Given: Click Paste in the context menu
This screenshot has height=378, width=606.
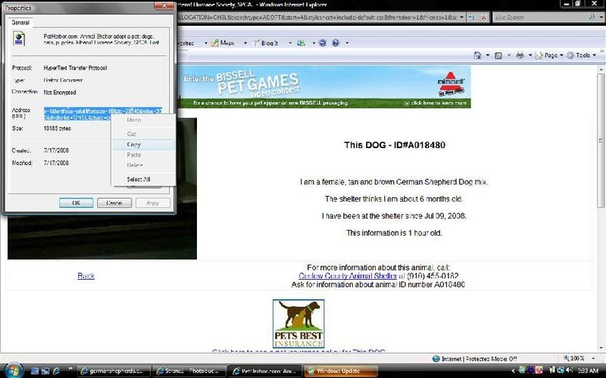Looking at the screenshot, I should (143, 155).
